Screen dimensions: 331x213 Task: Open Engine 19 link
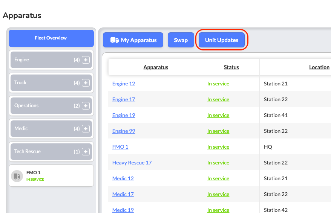124,115
